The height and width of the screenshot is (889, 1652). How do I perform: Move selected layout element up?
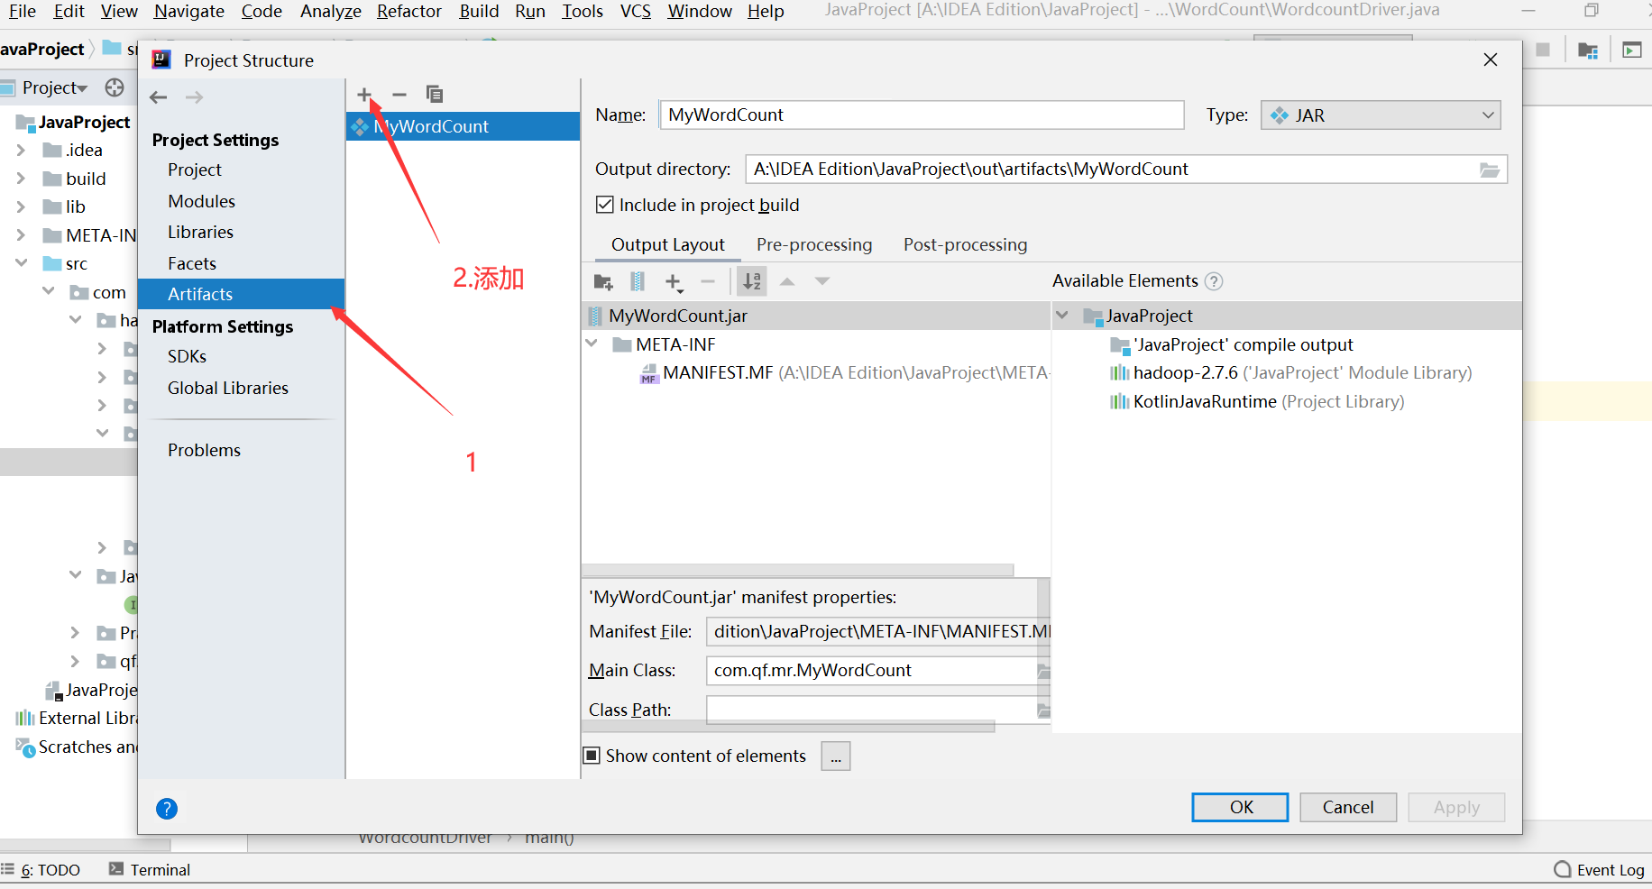(x=787, y=281)
